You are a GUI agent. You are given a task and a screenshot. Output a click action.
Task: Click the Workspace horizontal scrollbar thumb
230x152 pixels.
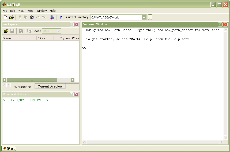(x=32, y=80)
